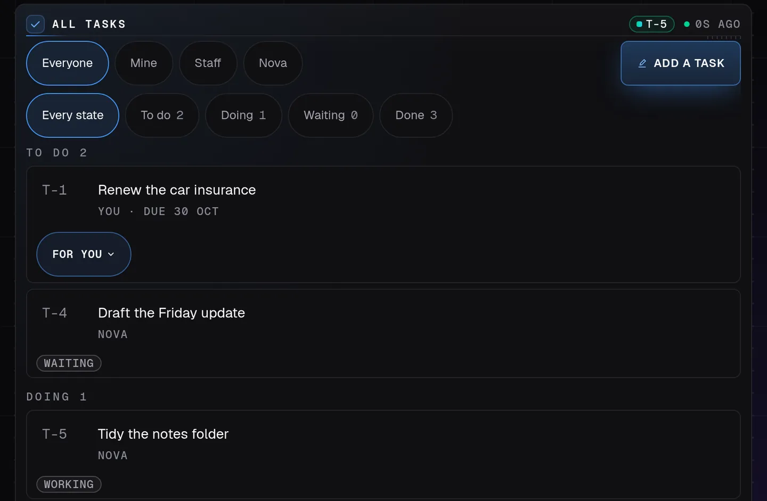This screenshot has height=501, width=767.
Task: Filter tasks to Mine
Action: (x=144, y=63)
